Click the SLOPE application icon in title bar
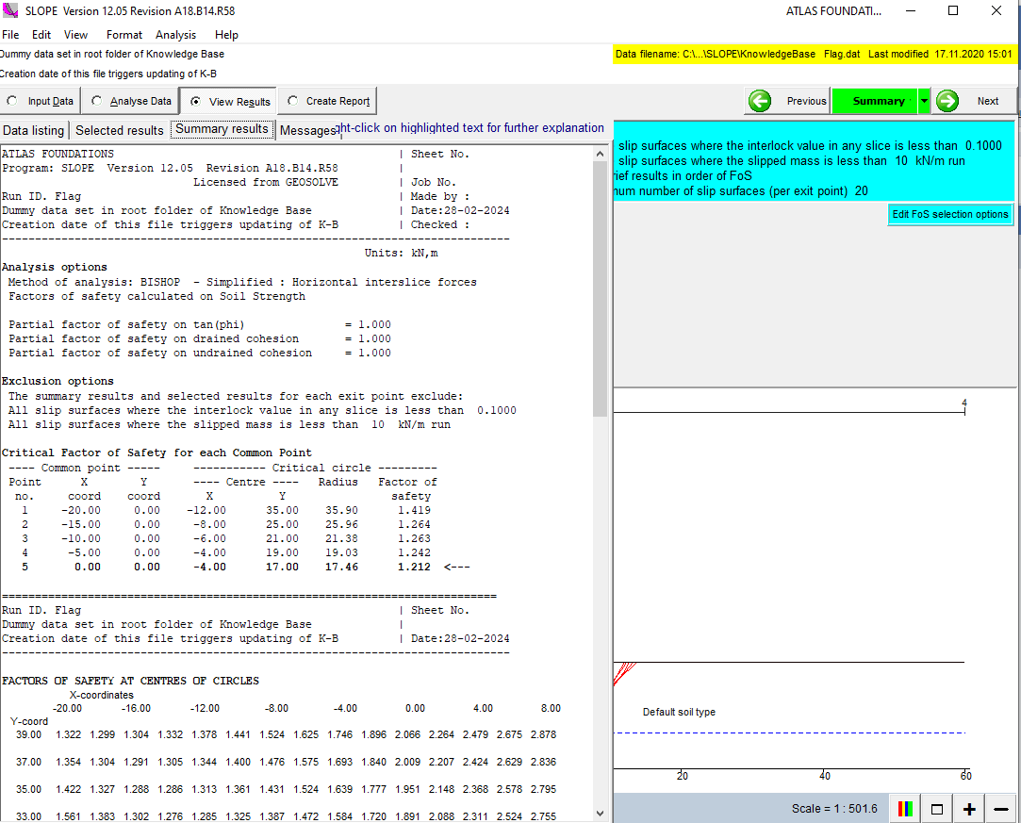The width and height of the screenshot is (1021, 823). [10, 10]
